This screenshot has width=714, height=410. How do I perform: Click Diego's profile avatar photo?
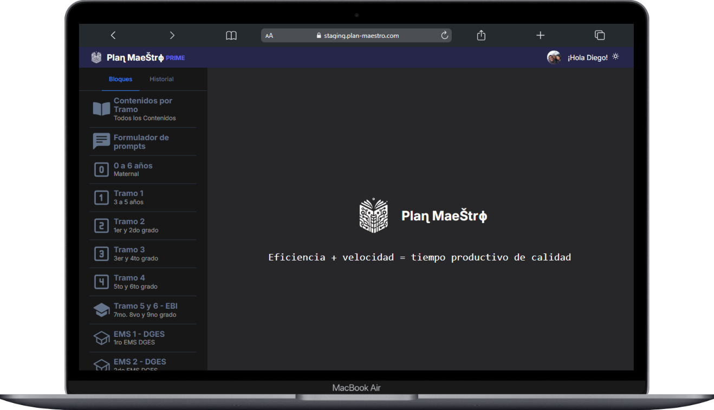click(x=554, y=57)
